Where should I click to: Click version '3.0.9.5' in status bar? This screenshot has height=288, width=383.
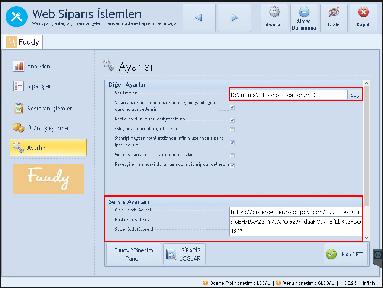point(350,283)
